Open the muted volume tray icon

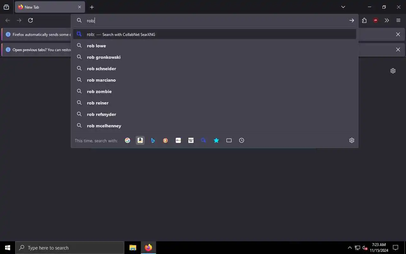(x=365, y=248)
